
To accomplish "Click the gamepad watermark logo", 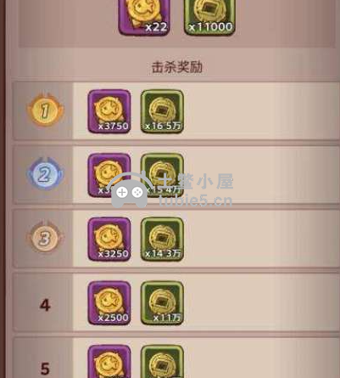I will coord(130,189).
